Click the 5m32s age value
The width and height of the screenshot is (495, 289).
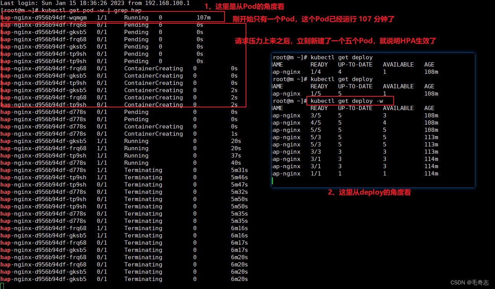[x=239, y=192]
